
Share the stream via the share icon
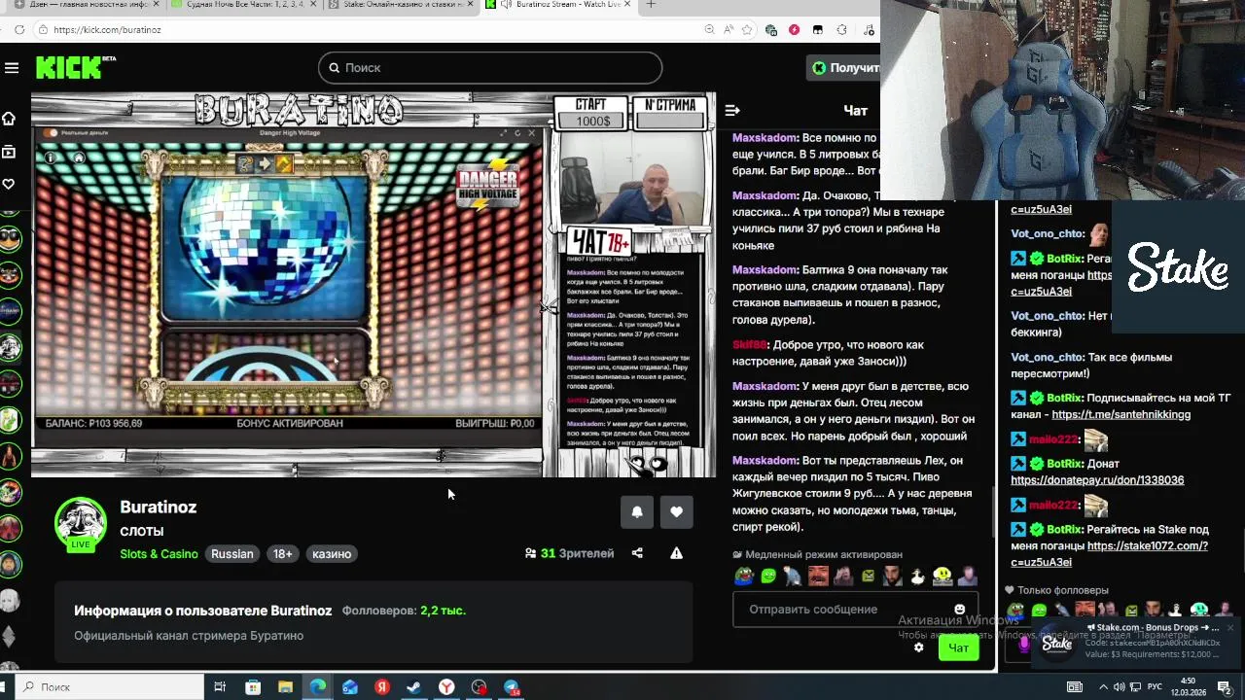[637, 553]
